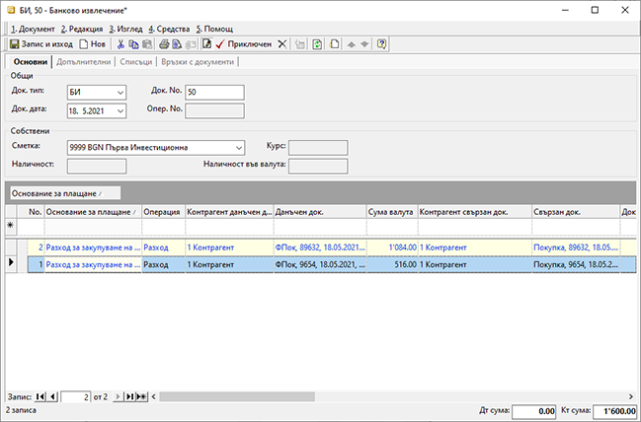Image resolution: width=641 pixels, height=422 pixels.
Task: Sort by the Сума валута column header
Action: click(392, 212)
